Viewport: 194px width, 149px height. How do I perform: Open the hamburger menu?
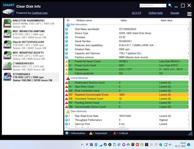click(189, 14)
